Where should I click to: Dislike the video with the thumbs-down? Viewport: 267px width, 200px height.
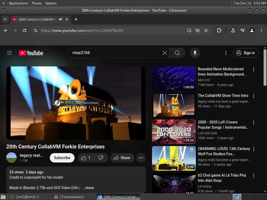pos(101,158)
